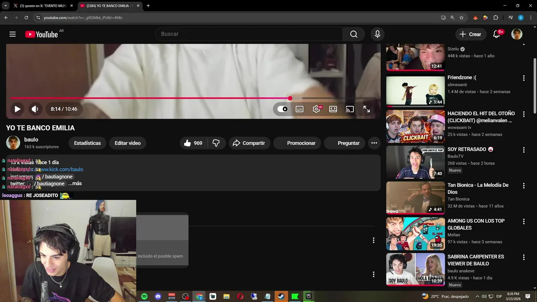Dislike the video
This screenshot has height=302, width=537.
[x=216, y=143]
